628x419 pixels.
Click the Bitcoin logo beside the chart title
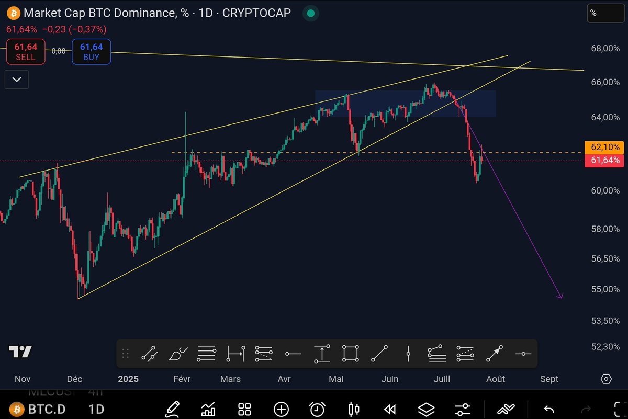click(13, 13)
